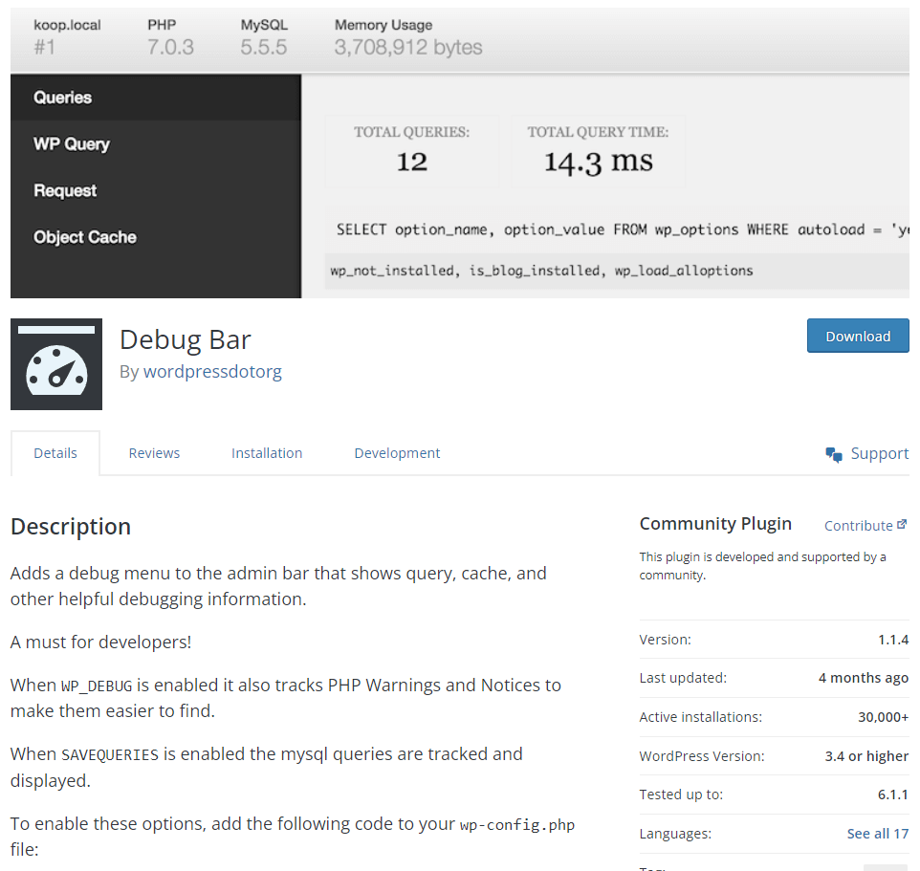Visit the wordpressdotorg author profile
Image resolution: width=920 pixels, height=871 pixels.
212,371
